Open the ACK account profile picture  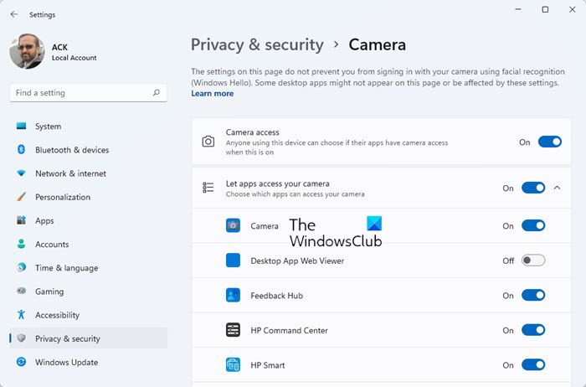27,52
